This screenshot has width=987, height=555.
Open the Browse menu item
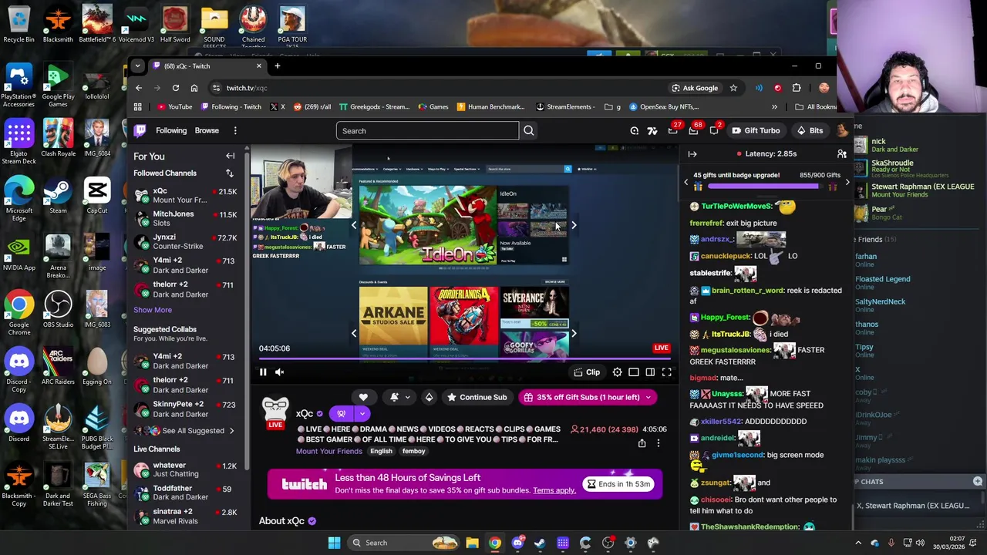(x=207, y=130)
